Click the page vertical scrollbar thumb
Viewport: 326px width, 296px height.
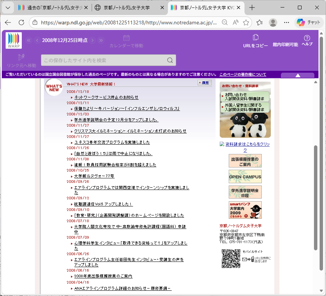pos(321,206)
